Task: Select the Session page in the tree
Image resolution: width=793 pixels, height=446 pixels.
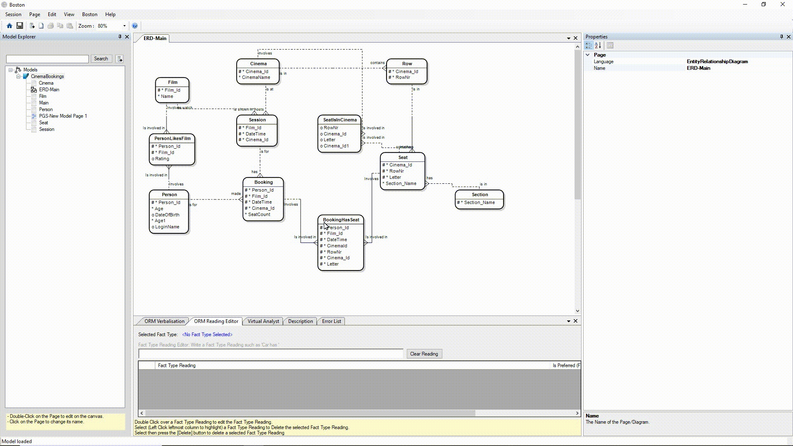Action: click(x=46, y=129)
